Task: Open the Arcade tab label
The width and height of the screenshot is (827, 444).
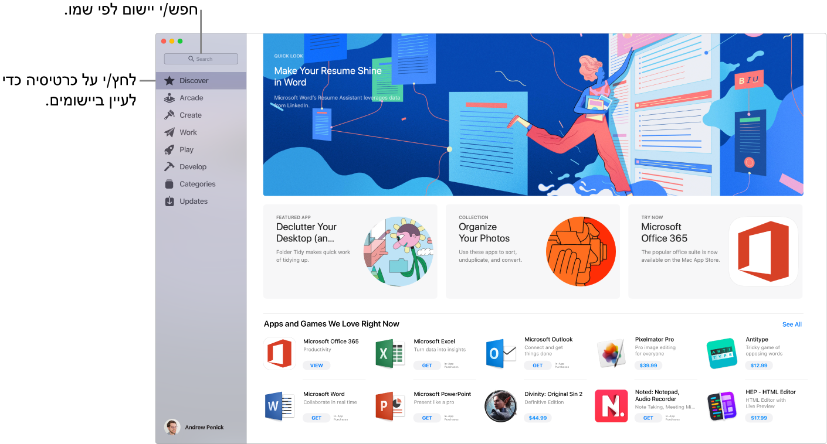Action: pos(191,98)
